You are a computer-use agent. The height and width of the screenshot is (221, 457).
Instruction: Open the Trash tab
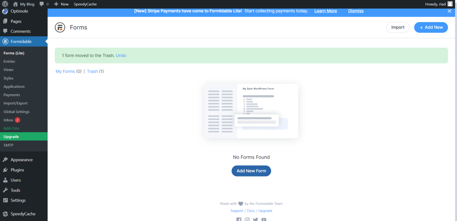pyautogui.click(x=92, y=71)
